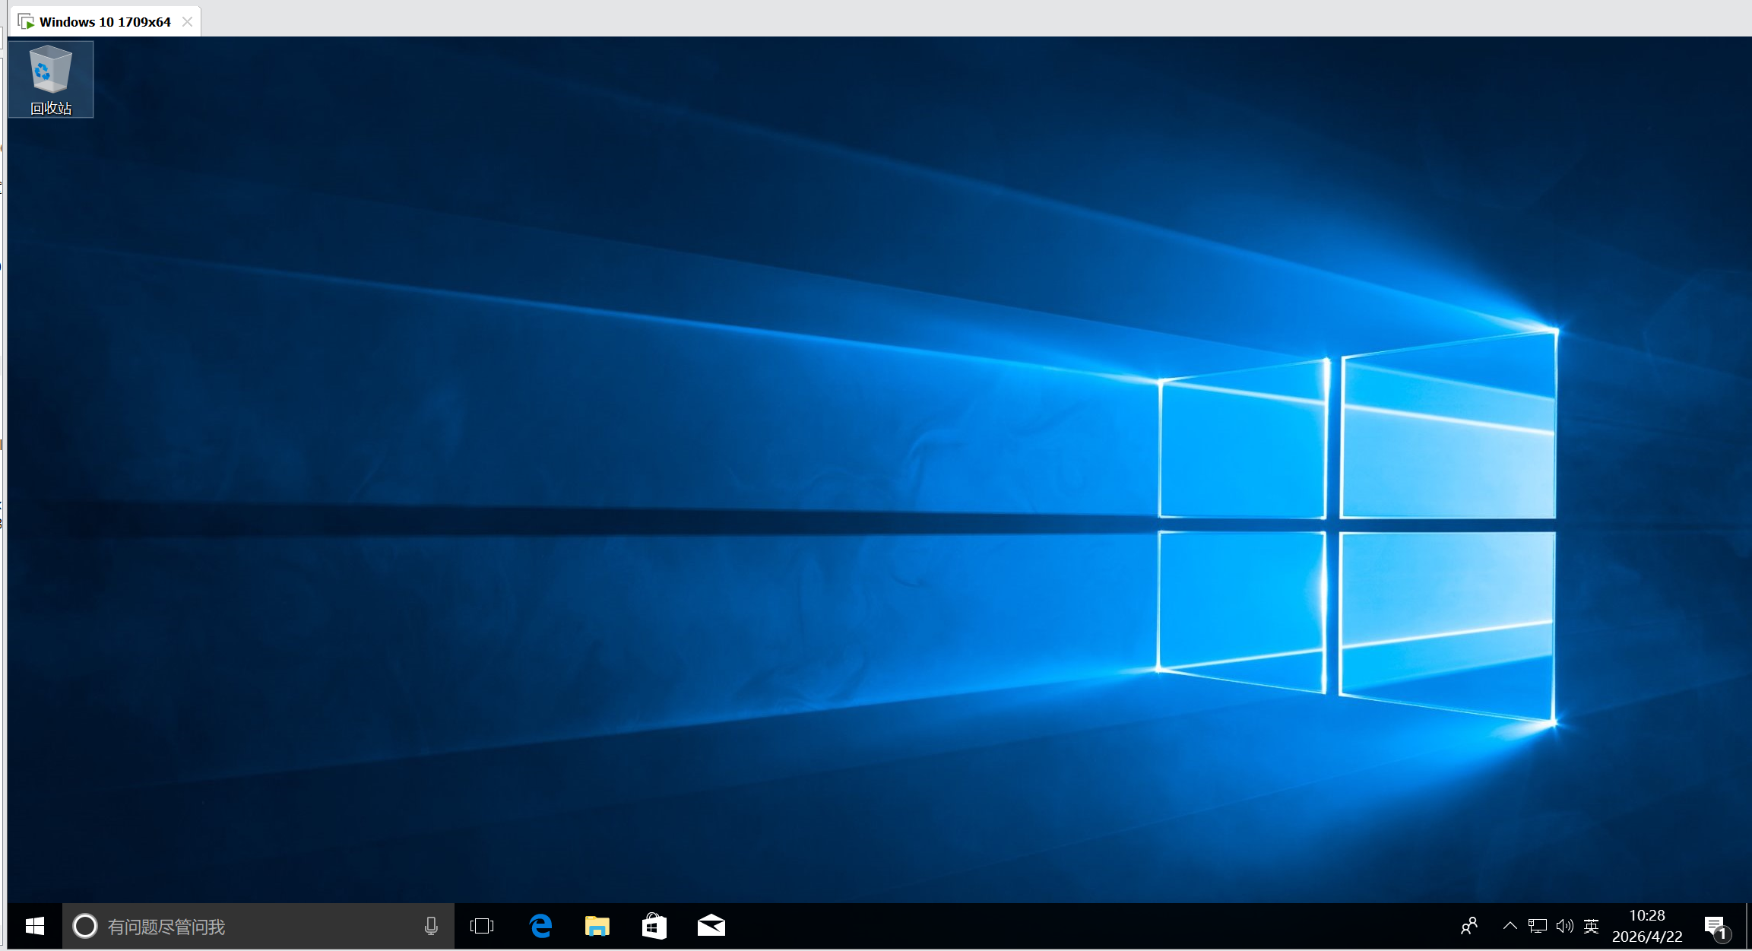Open the People tray icon
The width and height of the screenshot is (1752, 951).
[x=1469, y=926]
